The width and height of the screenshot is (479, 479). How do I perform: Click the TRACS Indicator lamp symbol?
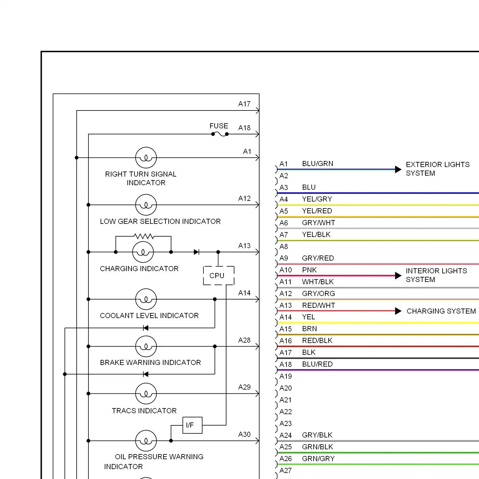pyautogui.click(x=146, y=394)
